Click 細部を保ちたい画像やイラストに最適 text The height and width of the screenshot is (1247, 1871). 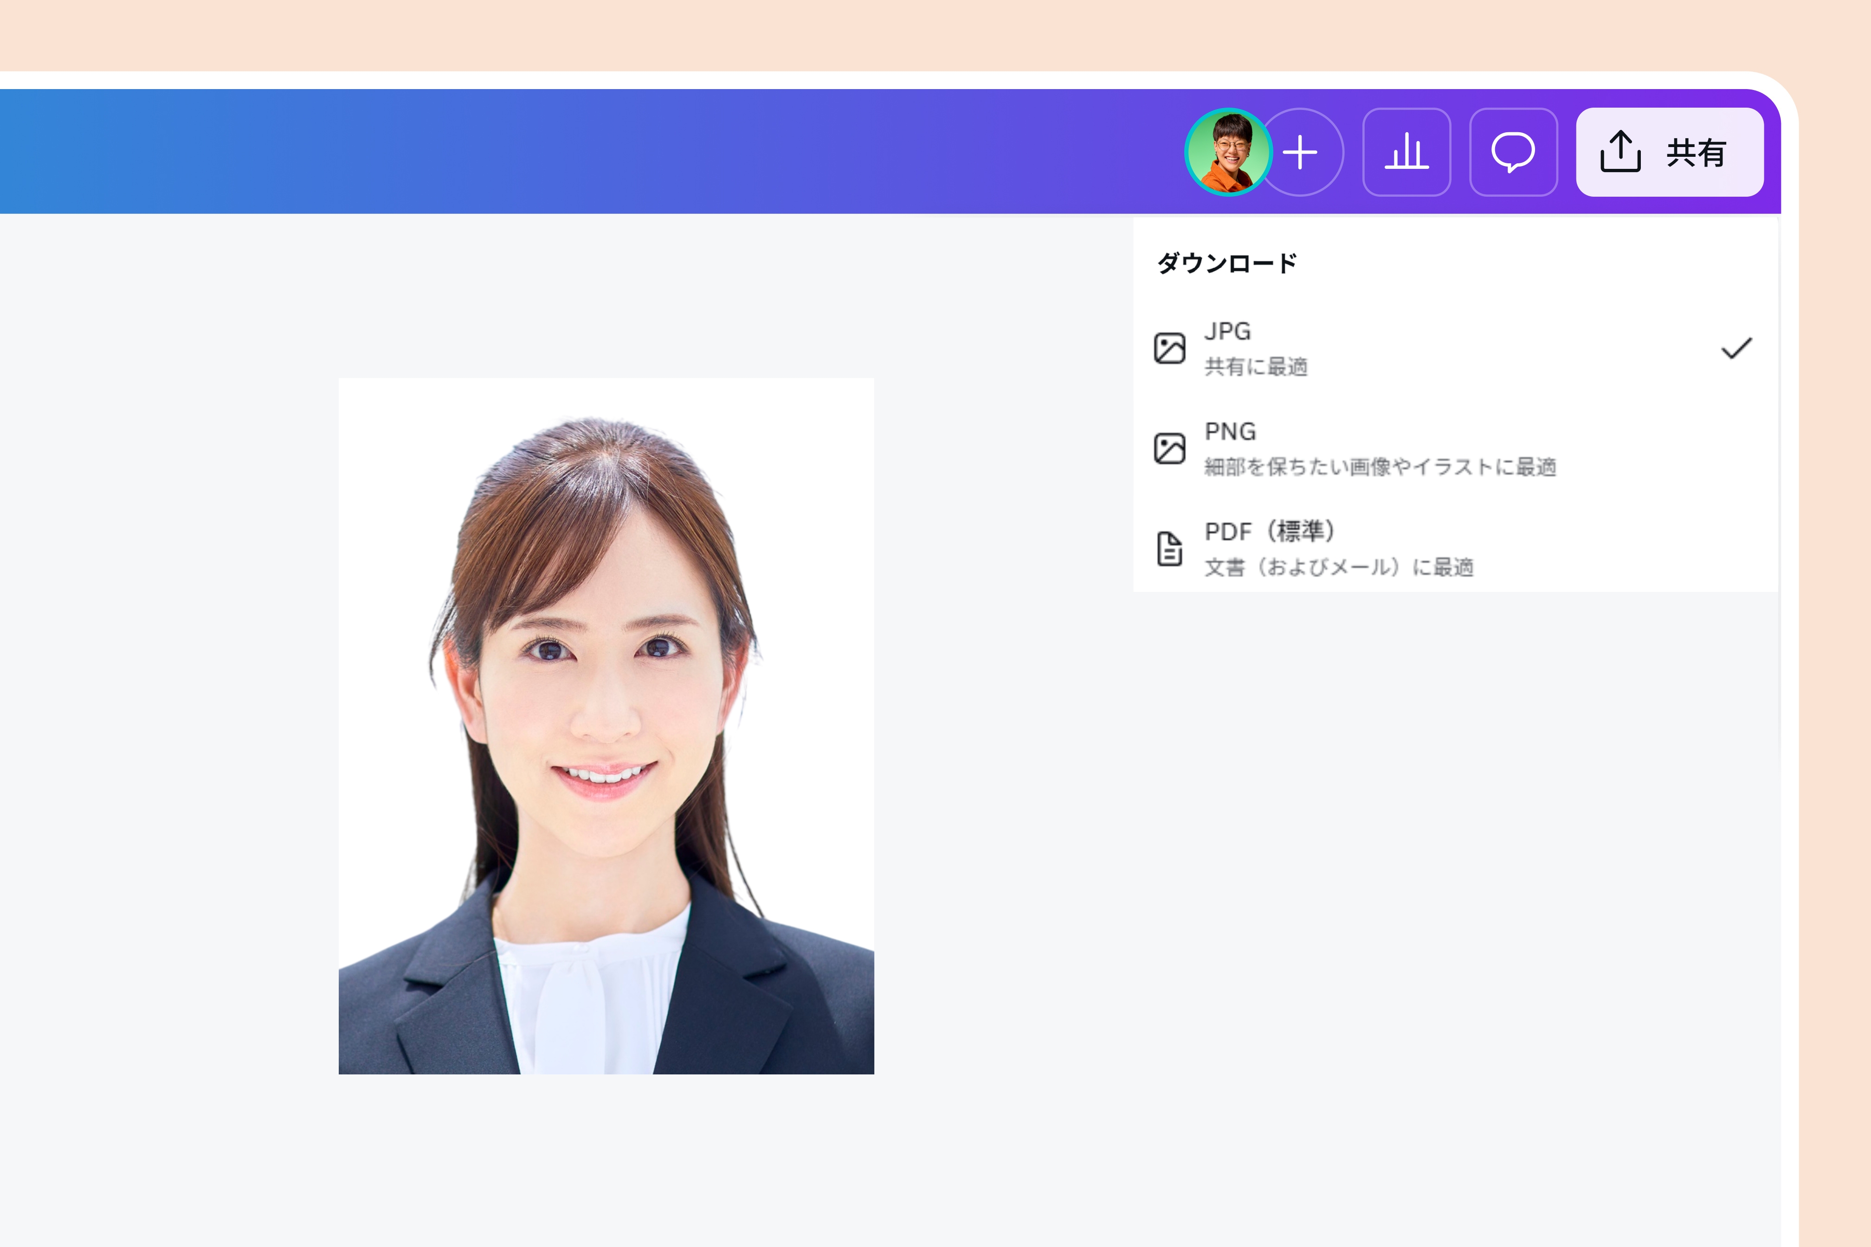click(x=1380, y=467)
